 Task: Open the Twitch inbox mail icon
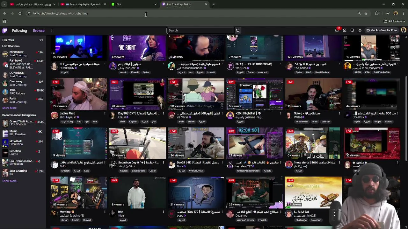[345, 31]
